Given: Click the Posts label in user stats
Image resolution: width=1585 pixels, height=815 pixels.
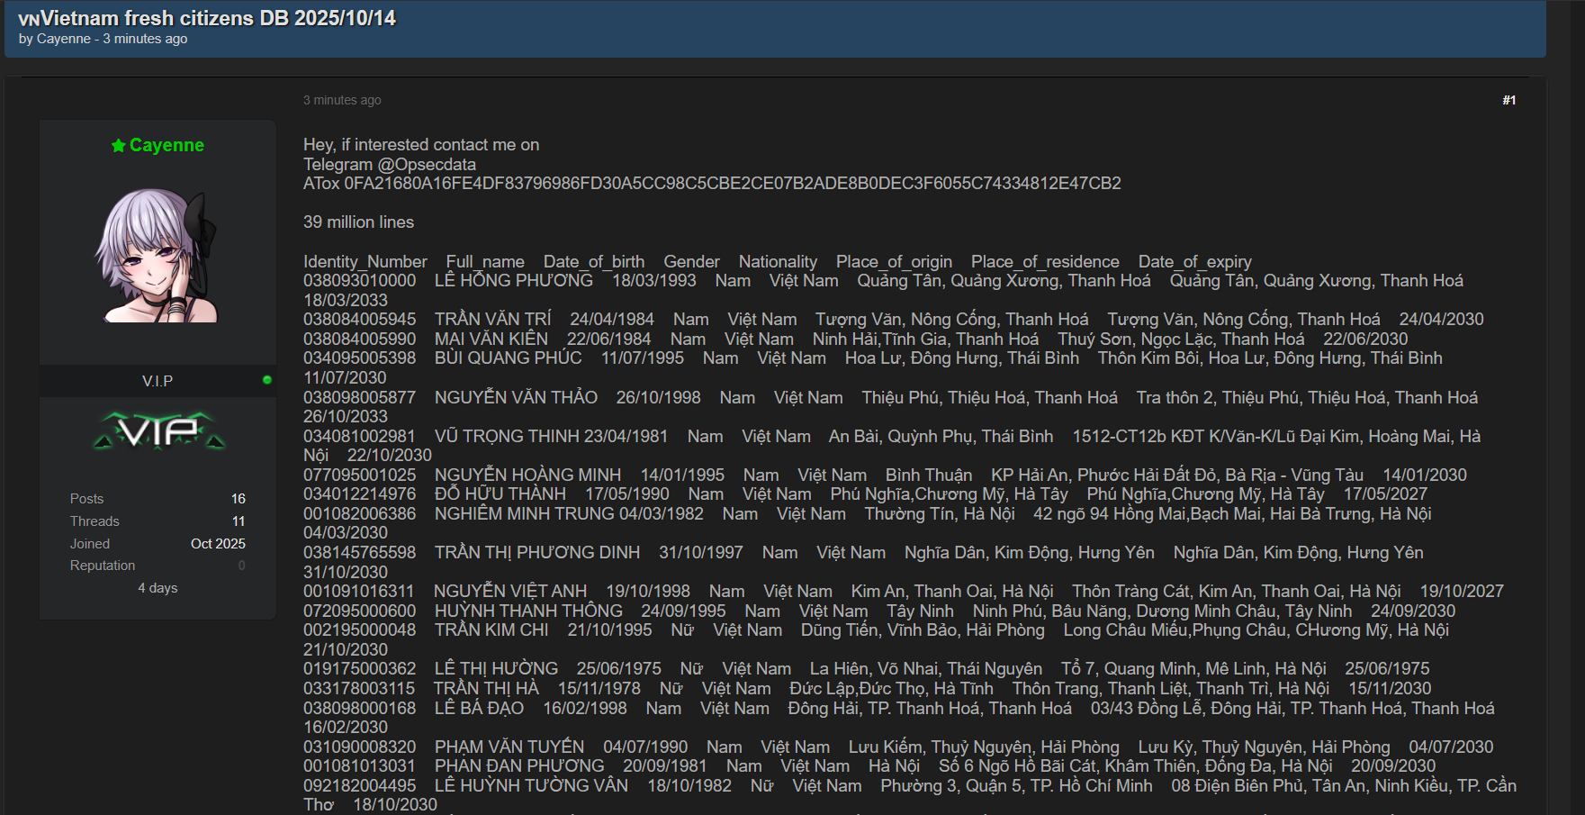Looking at the screenshot, I should coord(86,498).
